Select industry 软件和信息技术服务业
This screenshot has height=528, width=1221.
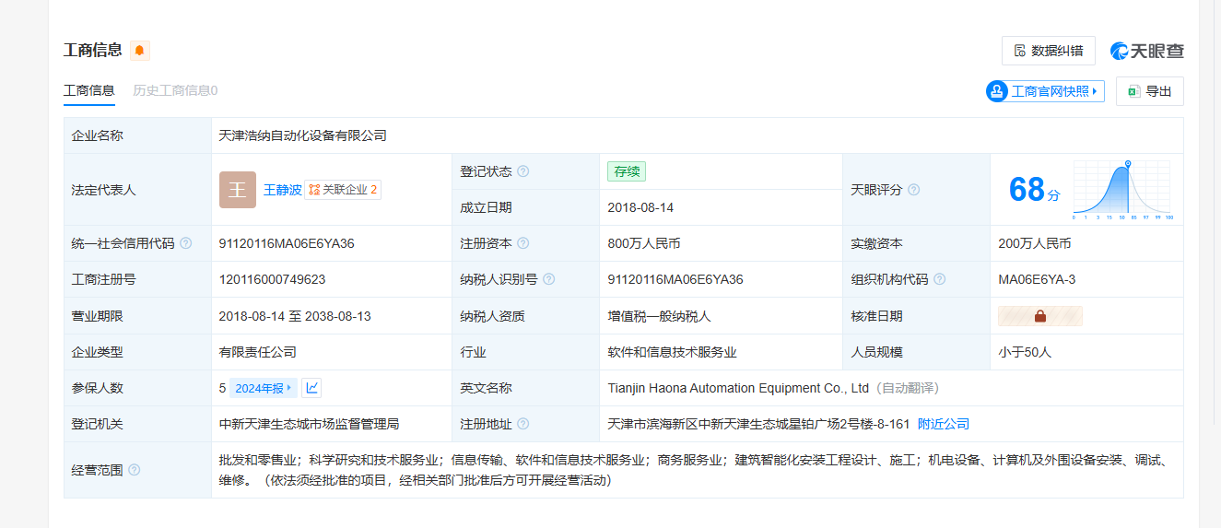tap(672, 352)
